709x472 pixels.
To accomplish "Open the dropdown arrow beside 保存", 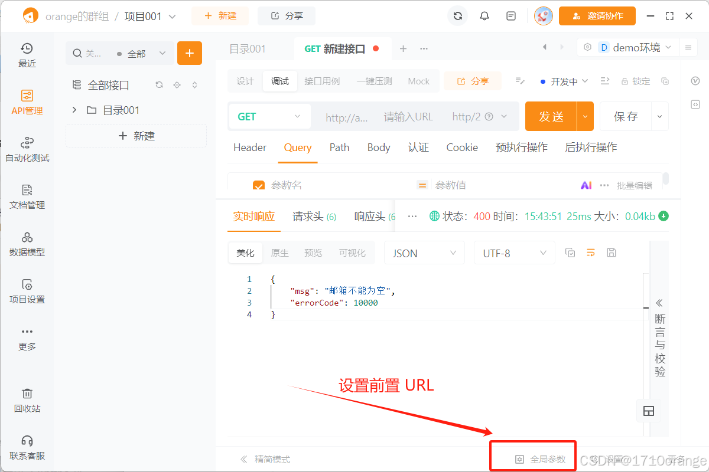I will pyautogui.click(x=660, y=116).
